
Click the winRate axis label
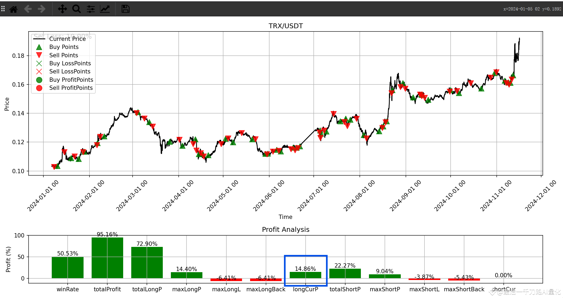tap(68, 289)
